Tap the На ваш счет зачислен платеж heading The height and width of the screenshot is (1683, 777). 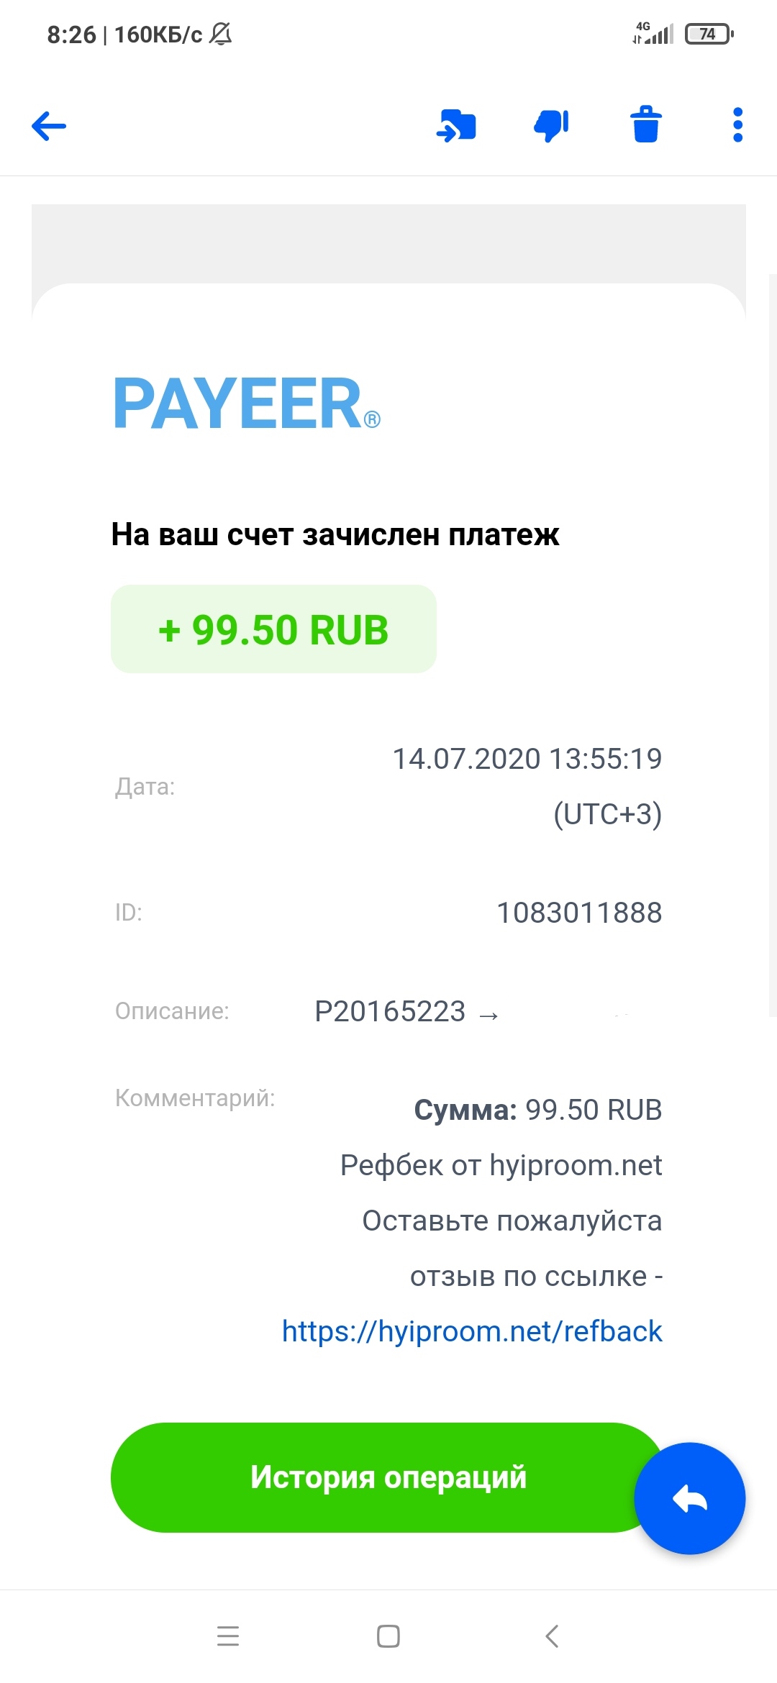pyautogui.click(x=335, y=534)
